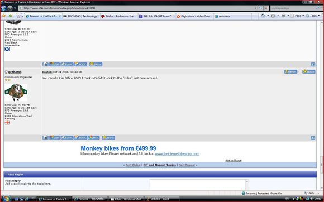Click the page vertical scrollbar thumb
Image resolution: width=324 pixels, height=202 pixels.
pyautogui.click(x=322, y=165)
